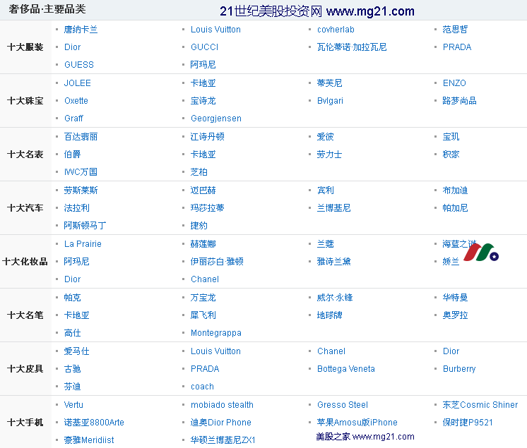Open the 爱彼 link
The image size is (527, 448).
click(326, 137)
